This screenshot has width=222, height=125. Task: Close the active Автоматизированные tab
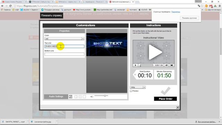(x=133, y=2)
